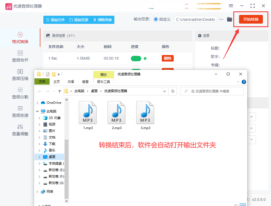The image size is (271, 206).
Task: Click the properties checkmark icon in Explorer quick access toolbar
Action: [x=48, y=74]
